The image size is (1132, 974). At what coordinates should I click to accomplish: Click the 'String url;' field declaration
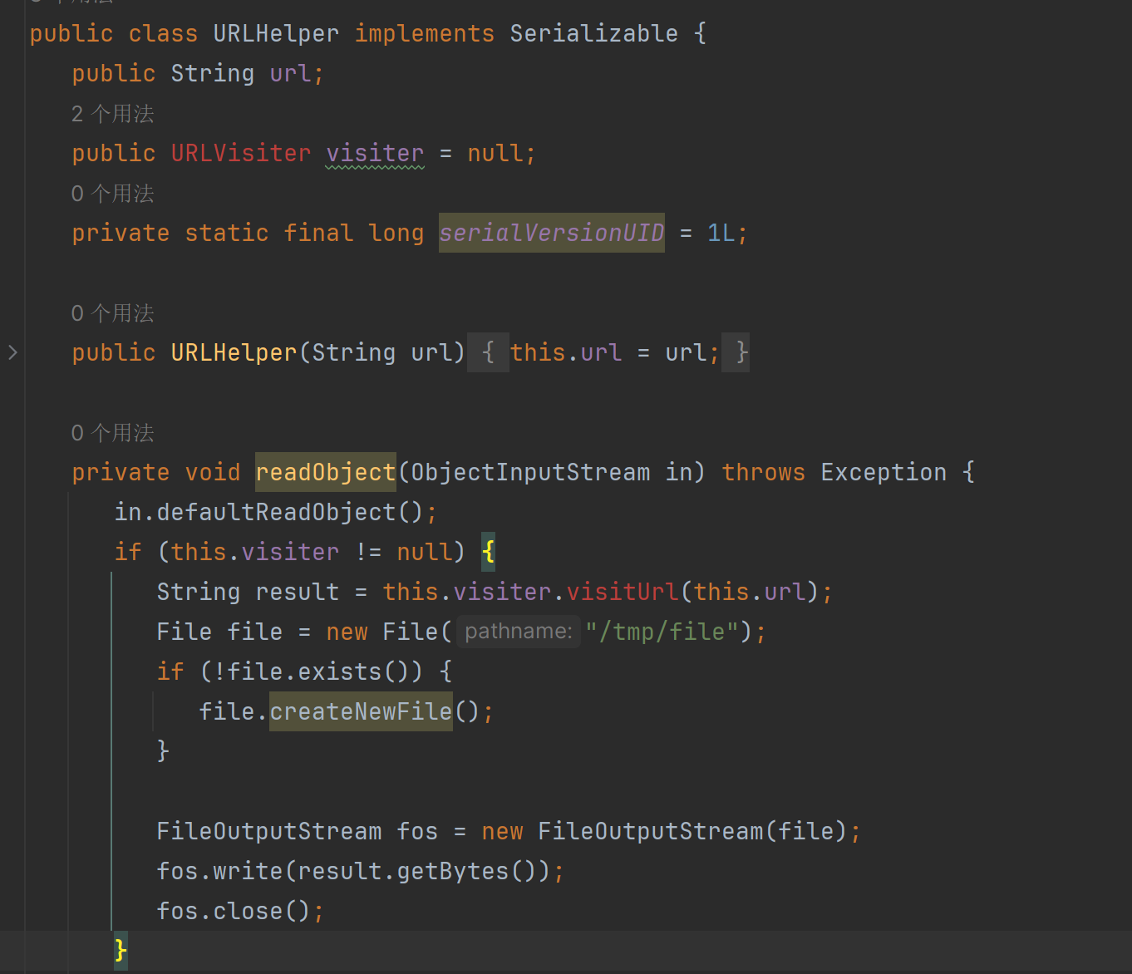(247, 73)
